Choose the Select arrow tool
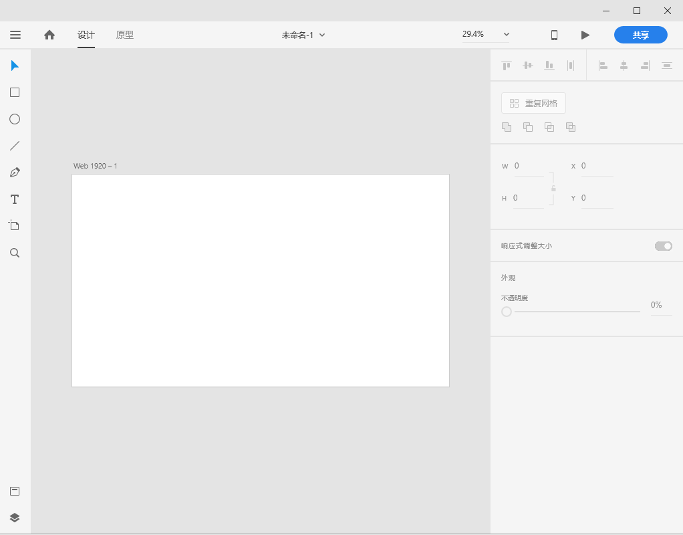 [15, 66]
